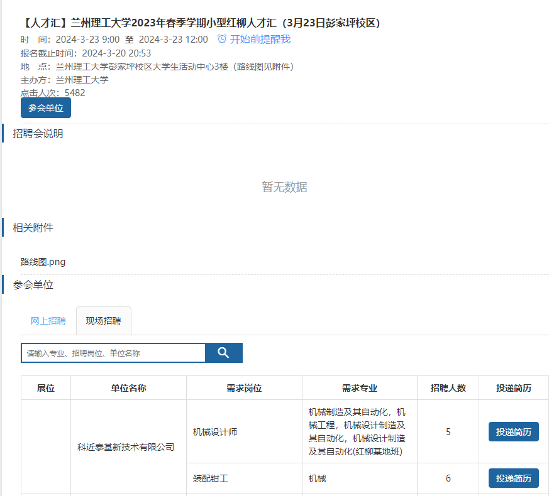
Task: Click the 点击人次 5482 view count
Action: click(x=53, y=93)
